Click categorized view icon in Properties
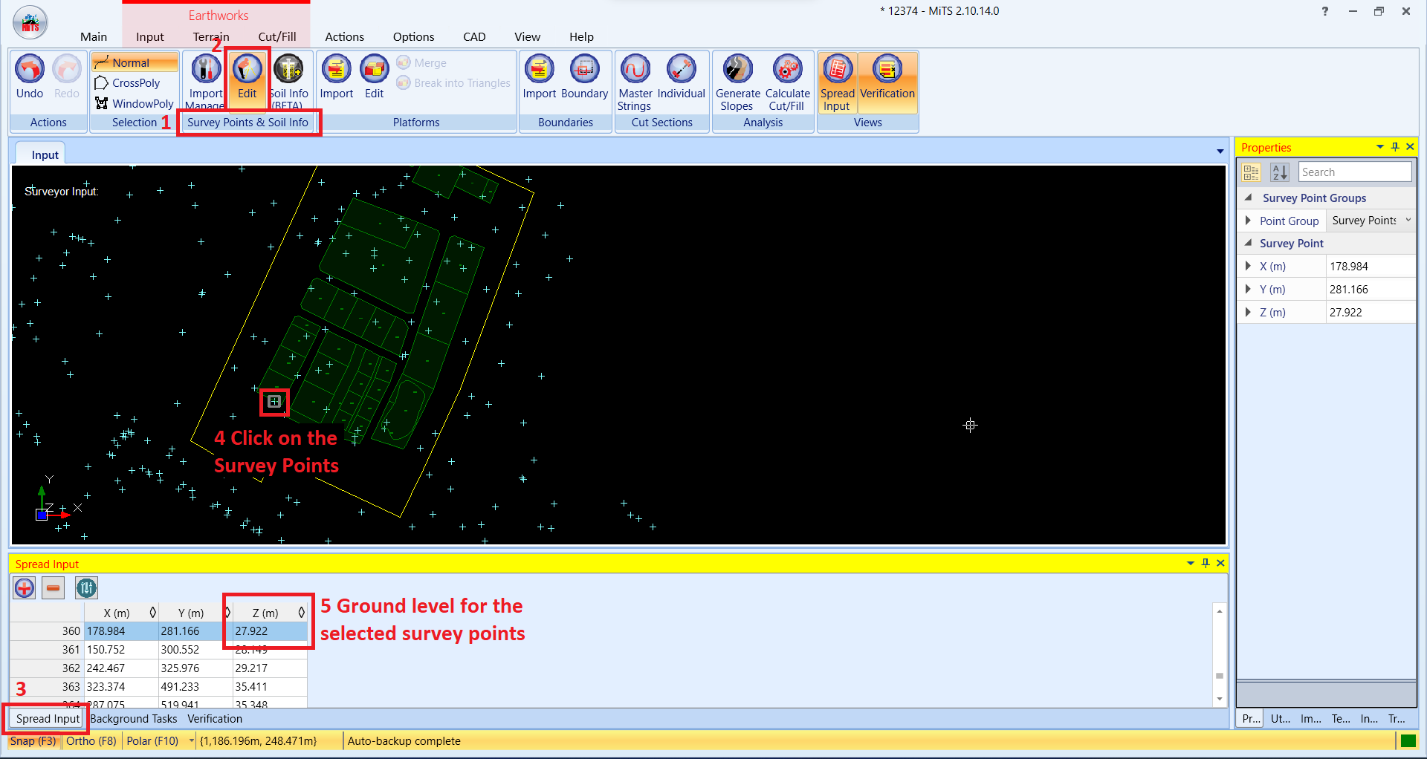Screen dimensions: 1427x759 tap(1252, 172)
